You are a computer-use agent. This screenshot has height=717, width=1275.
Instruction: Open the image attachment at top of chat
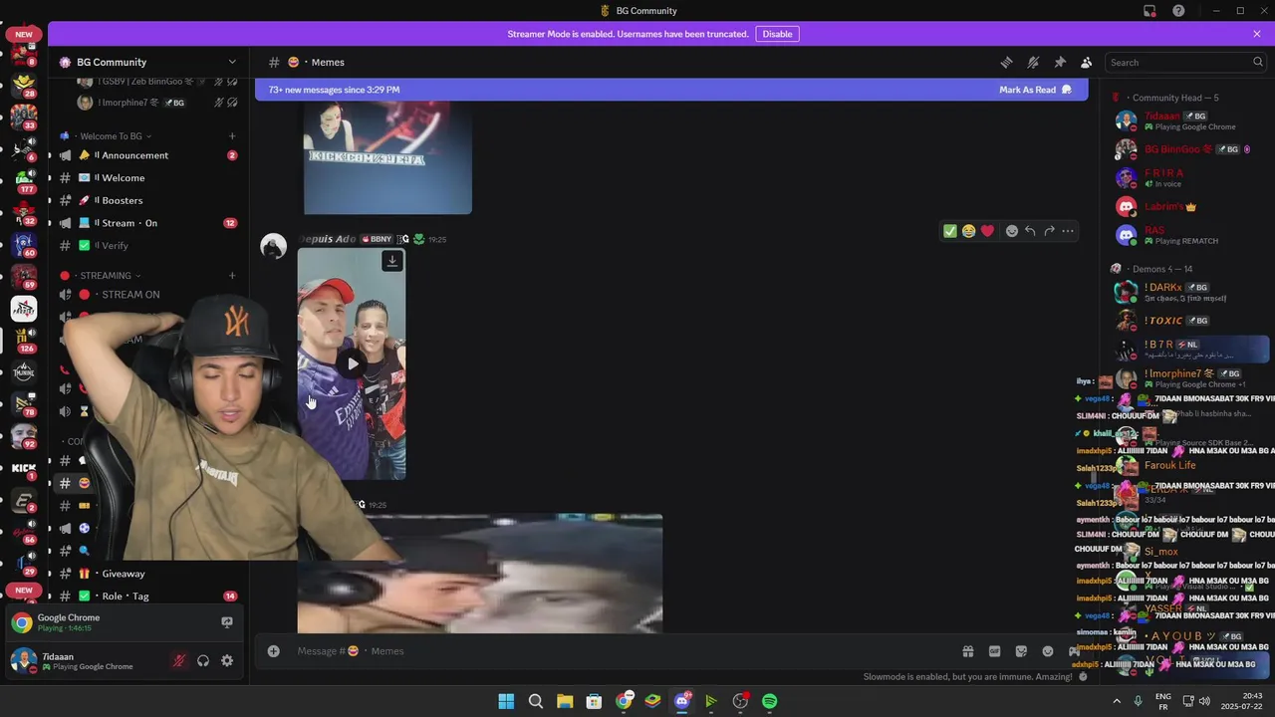[387, 157]
